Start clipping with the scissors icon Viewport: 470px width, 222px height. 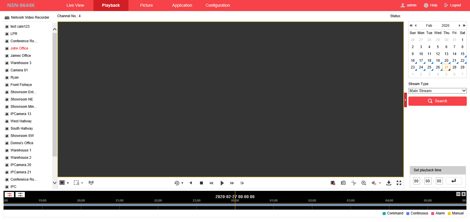[354, 183]
